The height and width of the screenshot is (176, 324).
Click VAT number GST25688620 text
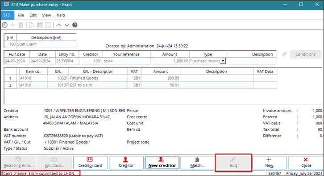coord(73,136)
